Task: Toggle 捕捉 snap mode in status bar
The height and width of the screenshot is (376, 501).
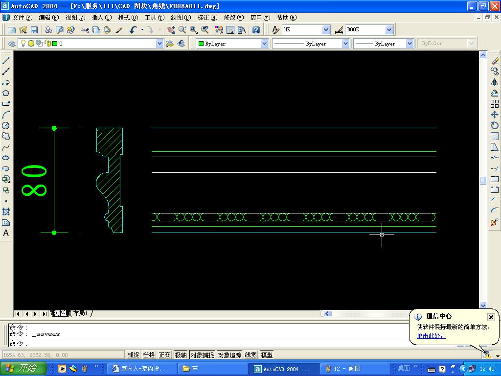Action: [x=133, y=355]
